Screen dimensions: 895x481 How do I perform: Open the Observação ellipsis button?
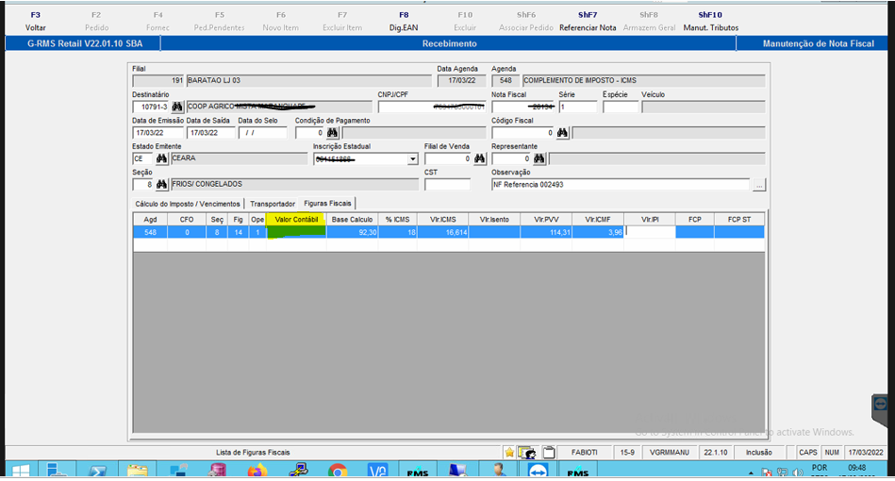[x=758, y=185]
